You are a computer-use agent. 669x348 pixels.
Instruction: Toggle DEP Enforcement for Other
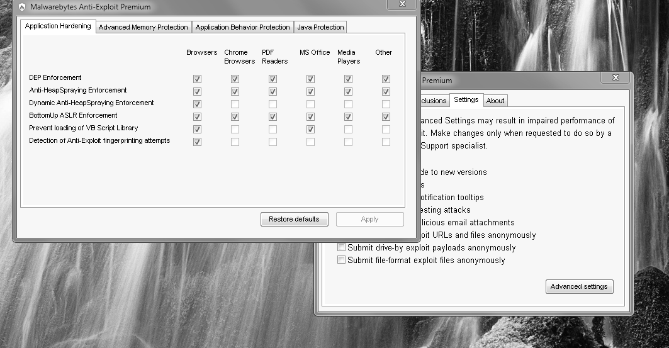[386, 79]
